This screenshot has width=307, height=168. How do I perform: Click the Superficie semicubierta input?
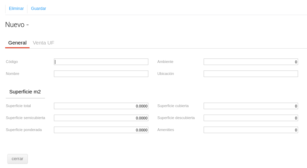(101, 118)
